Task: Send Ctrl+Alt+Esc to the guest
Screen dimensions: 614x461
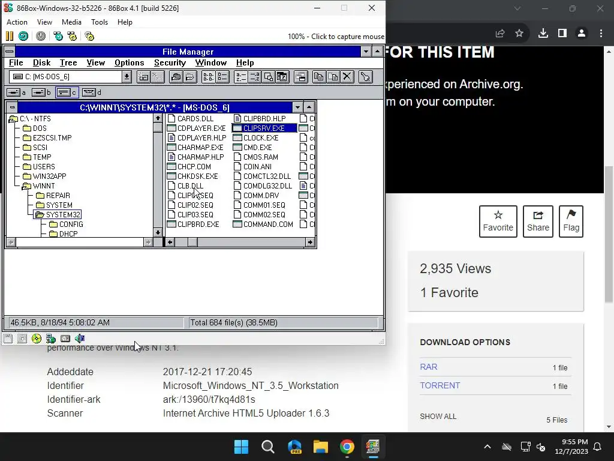Action: (72, 36)
